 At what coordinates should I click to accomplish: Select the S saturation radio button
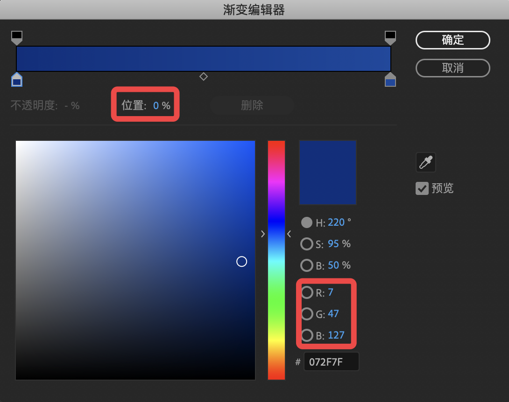306,244
